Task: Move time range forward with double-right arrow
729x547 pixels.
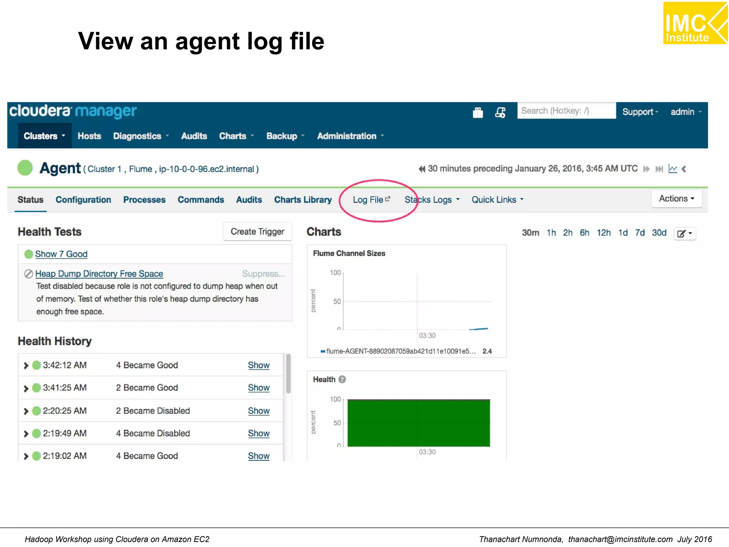Action: (646, 169)
